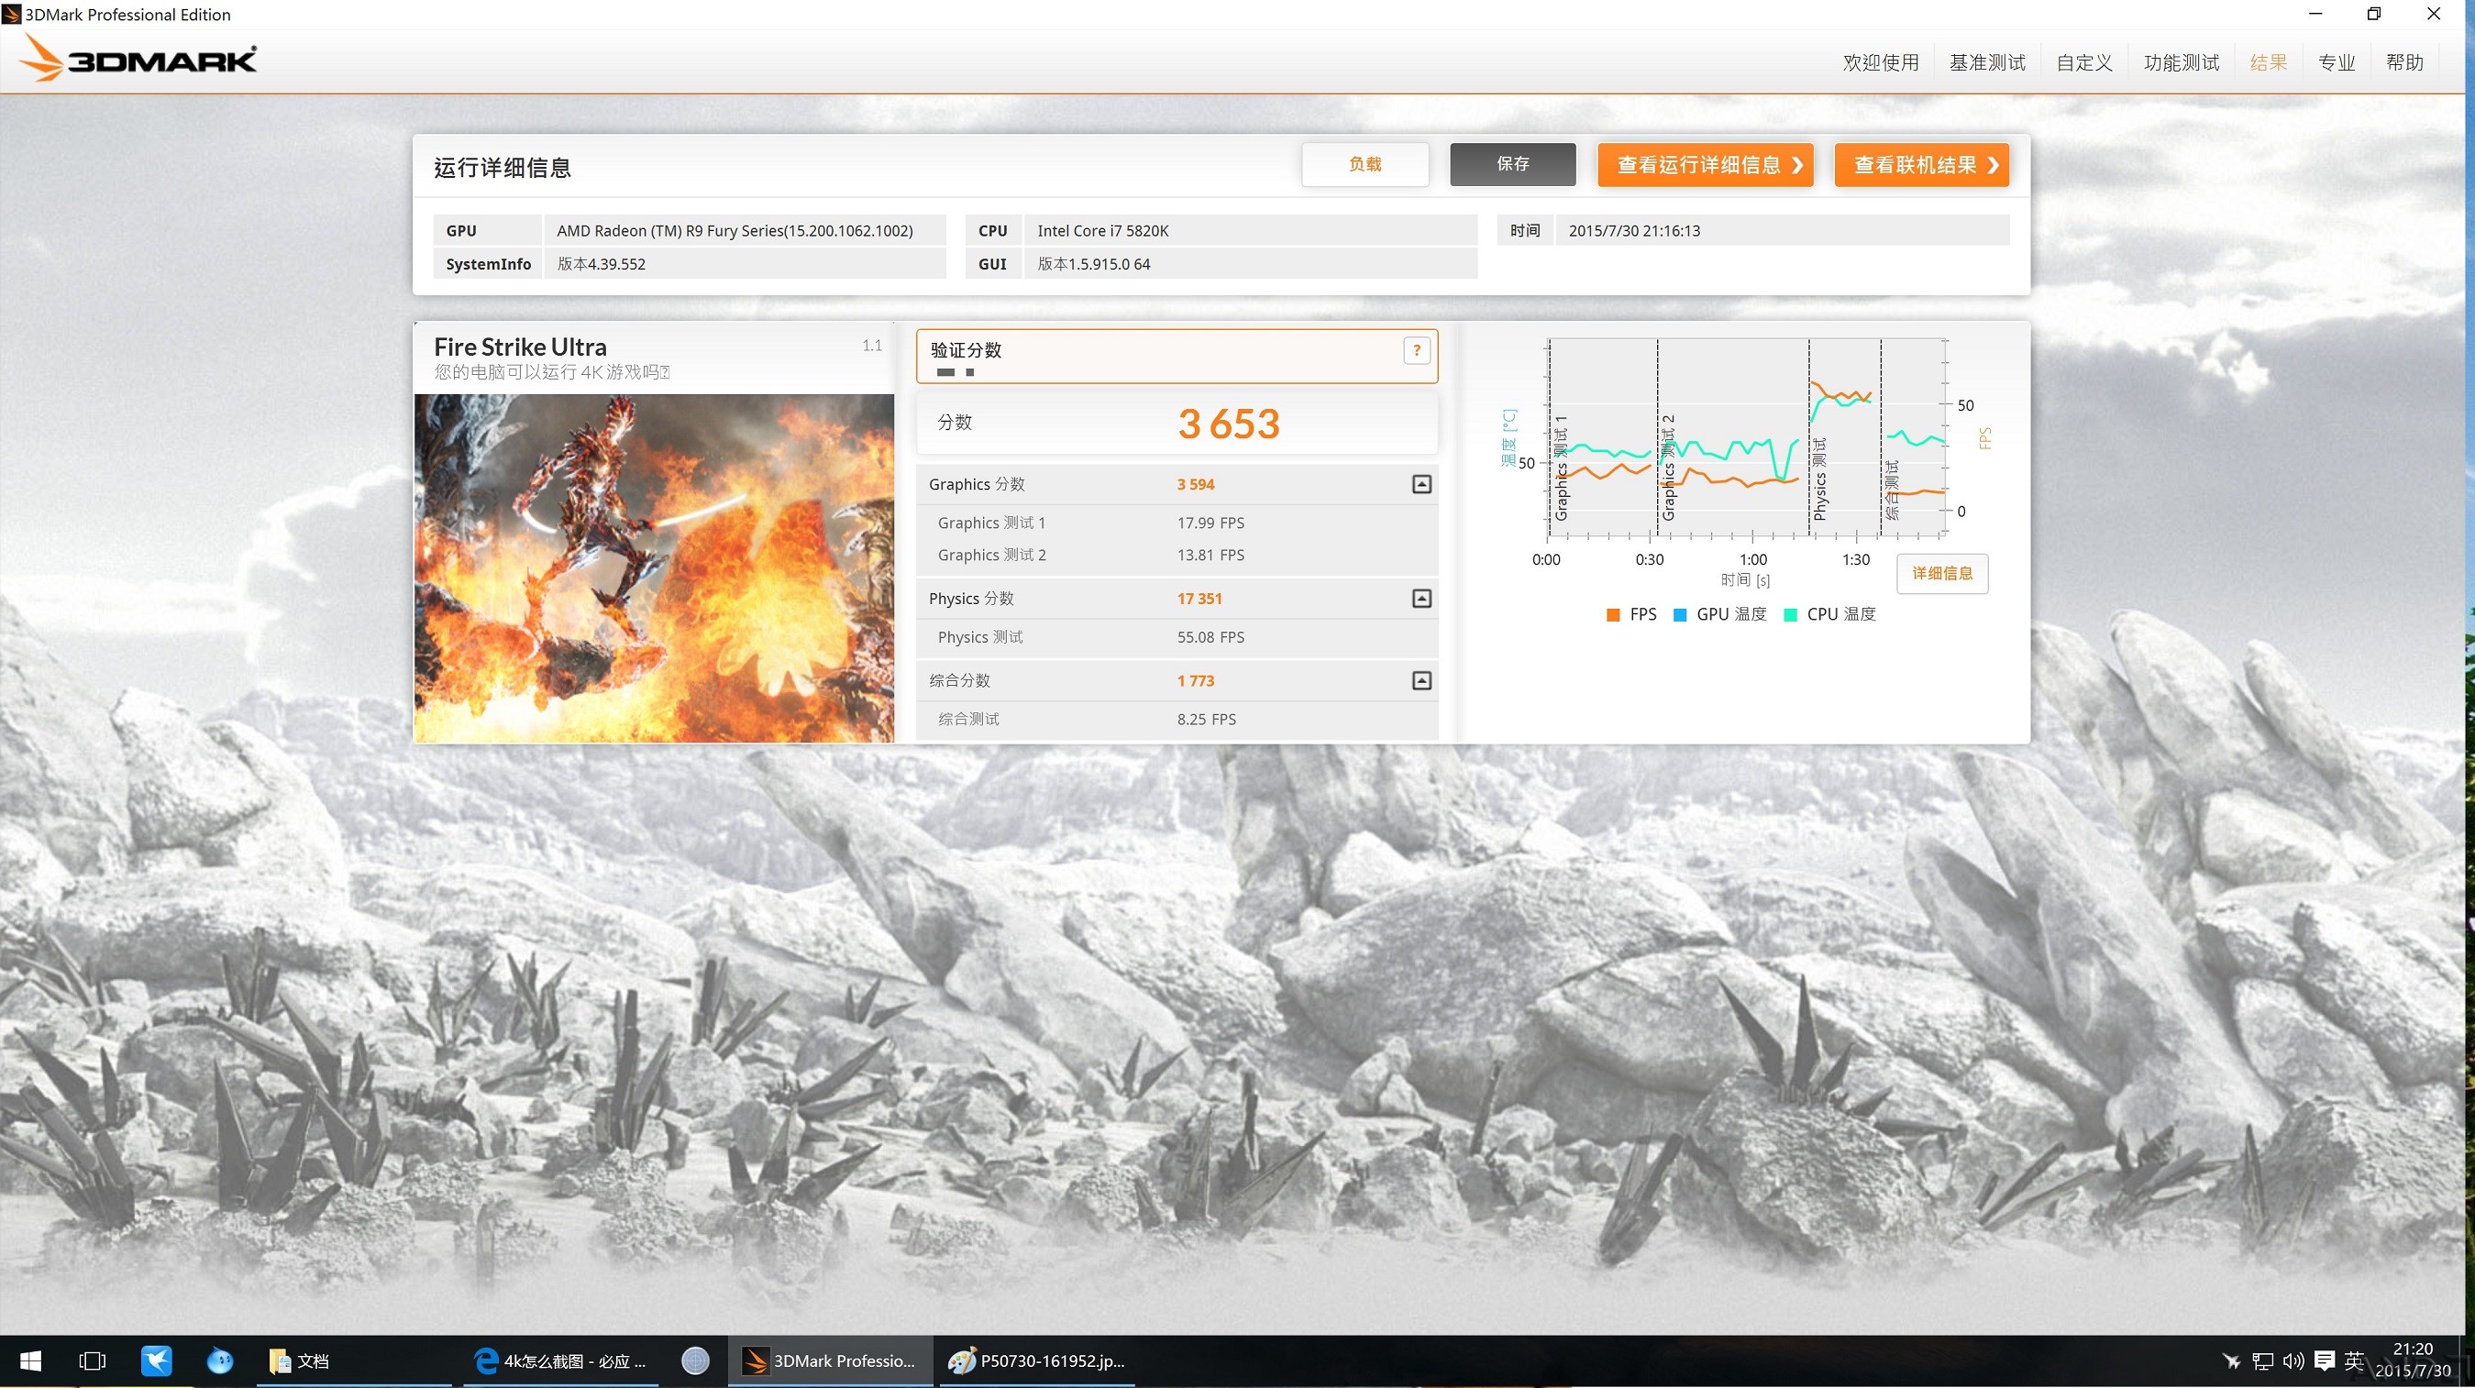This screenshot has width=2475, height=1388.
Task: Click the orange FPS legend swatch
Action: click(1613, 615)
